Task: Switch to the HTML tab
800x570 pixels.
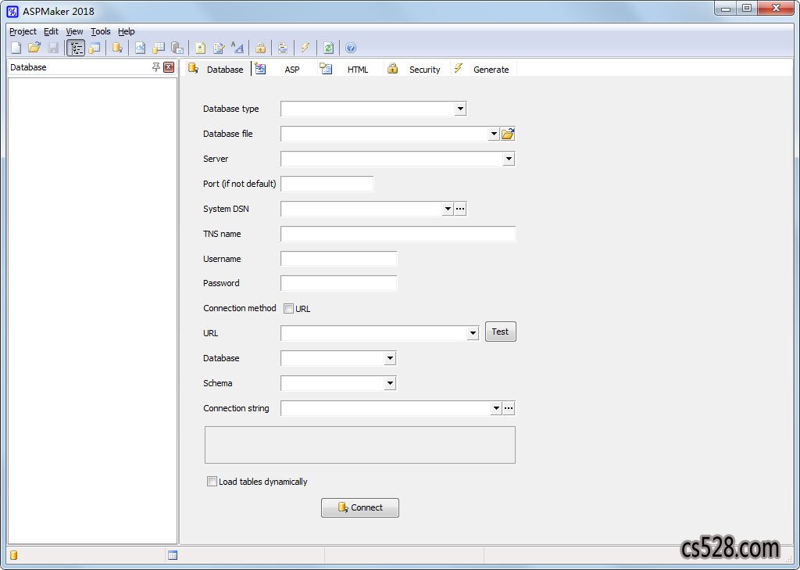Action: (349, 70)
